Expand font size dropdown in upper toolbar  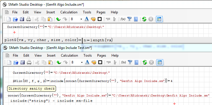(81, 19)
